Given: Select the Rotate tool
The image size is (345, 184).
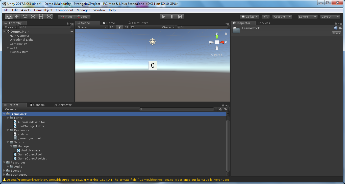Looking at the screenshot, I should (25, 17).
